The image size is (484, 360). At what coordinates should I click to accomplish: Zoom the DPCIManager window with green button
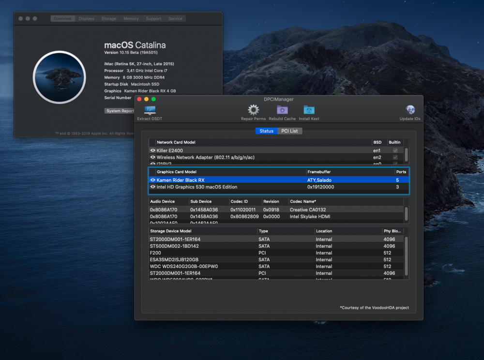tap(153, 99)
